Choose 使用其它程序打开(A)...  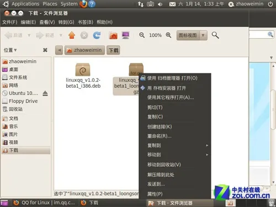click(x=175, y=98)
